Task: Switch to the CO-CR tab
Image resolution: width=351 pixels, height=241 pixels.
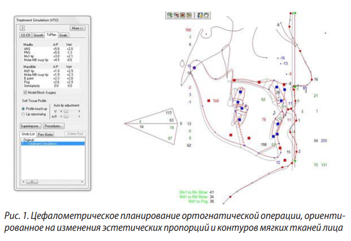Action: (x=25, y=35)
